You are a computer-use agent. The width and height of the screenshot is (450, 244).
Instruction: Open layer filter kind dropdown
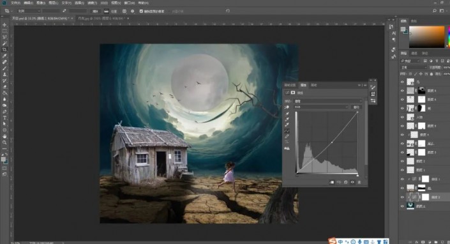pyautogui.click(x=410, y=61)
